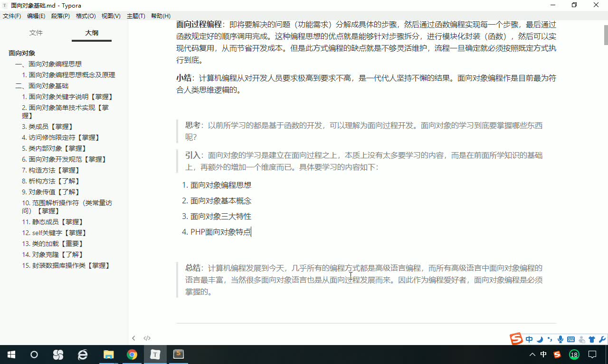608x364 pixels.
Task: Collapse the sidebar with the left arrow icon
Action: coord(133,338)
